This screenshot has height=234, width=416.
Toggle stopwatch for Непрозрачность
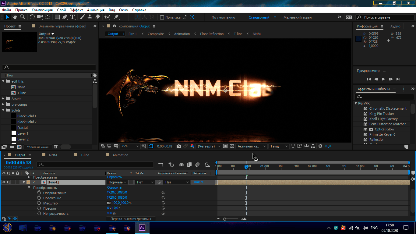click(39, 214)
